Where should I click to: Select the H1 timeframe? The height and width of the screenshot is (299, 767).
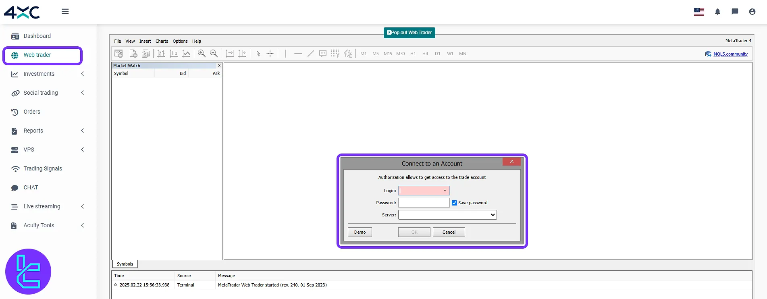(x=413, y=54)
